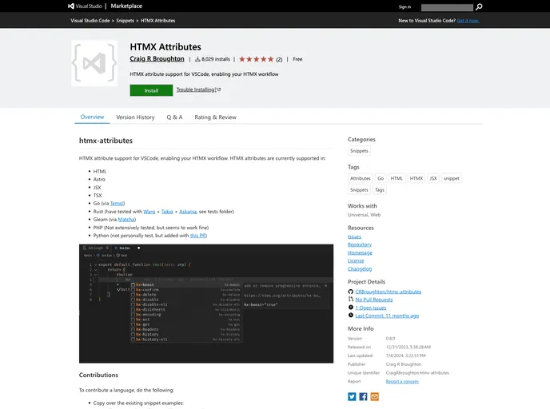Click the Visual Studio logo icon

(71, 6)
